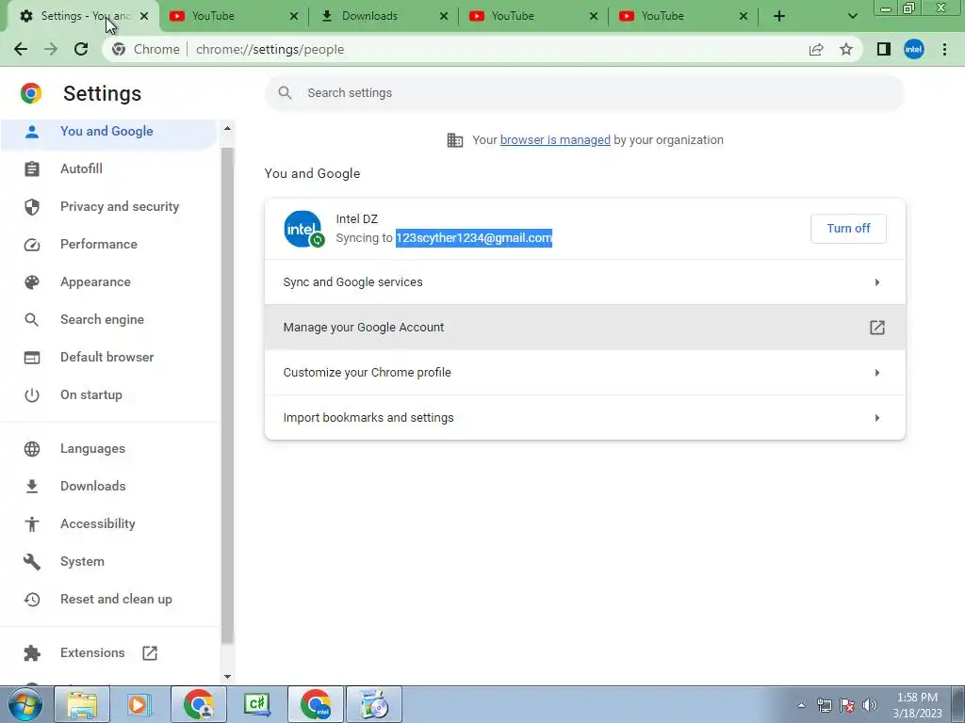Open Chrome's three-dot menu

pos(944,49)
